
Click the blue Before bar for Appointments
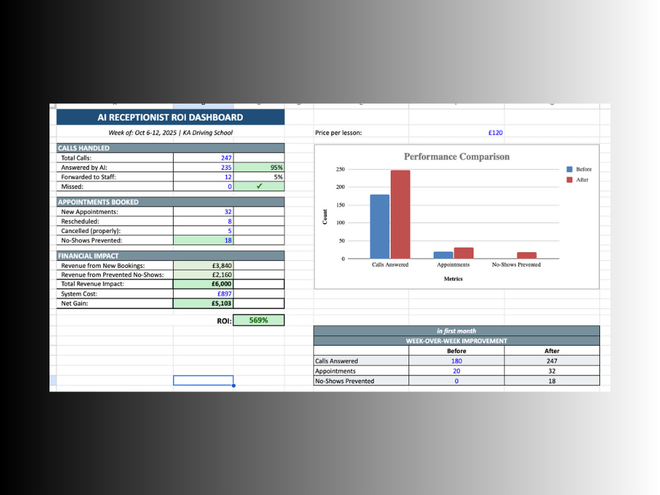pyautogui.click(x=444, y=255)
